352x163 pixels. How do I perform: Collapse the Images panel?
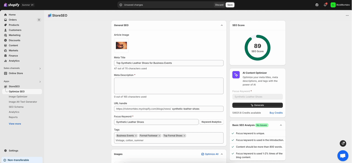point(222,154)
